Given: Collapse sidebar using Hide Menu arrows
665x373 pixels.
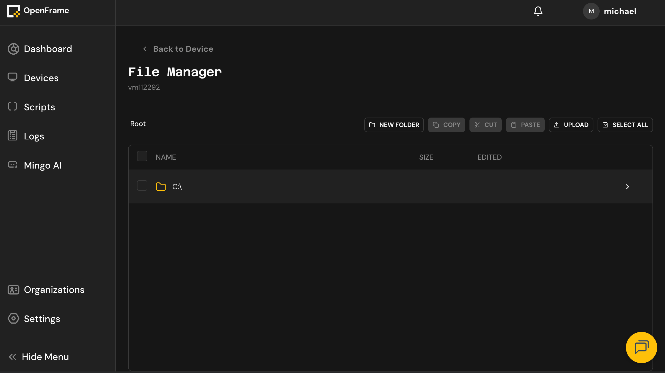Looking at the screenshot, I should pyautogui.click(x=12, y=357).
